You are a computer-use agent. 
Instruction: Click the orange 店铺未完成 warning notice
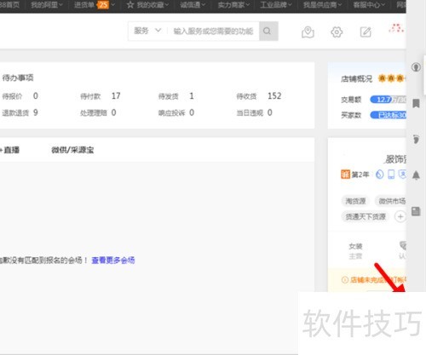(x=373, y=280)
